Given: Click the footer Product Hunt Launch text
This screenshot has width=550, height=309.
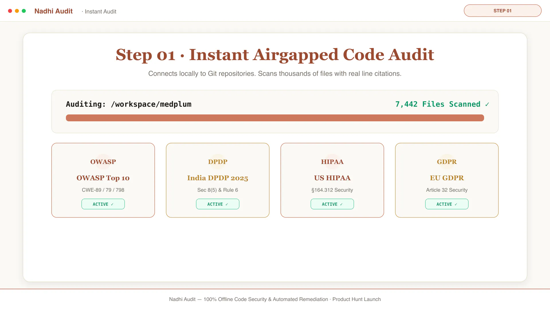Looking at the screenshot, I should (x=357, y=299).
